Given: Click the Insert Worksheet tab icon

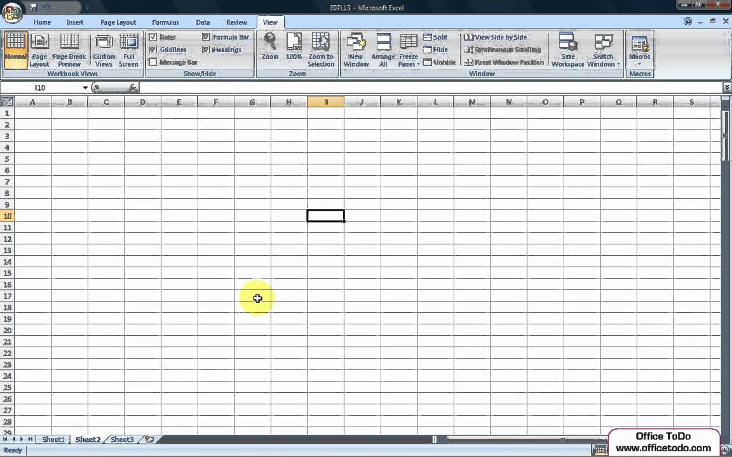Looking at the screenshot, I should point(149,439).
